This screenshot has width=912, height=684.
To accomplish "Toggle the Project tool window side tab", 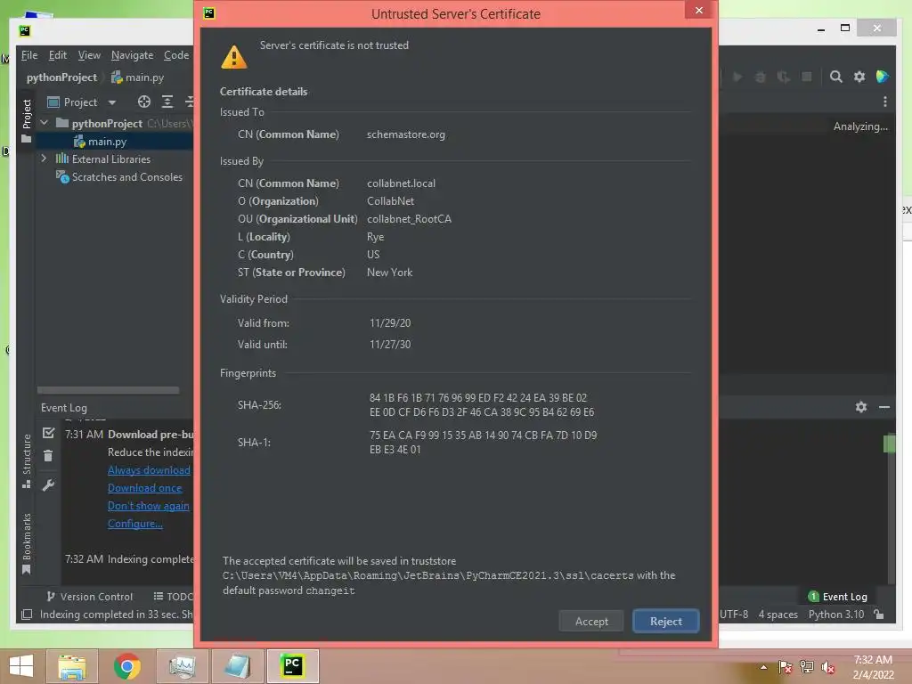I will (x=26, y=119).
